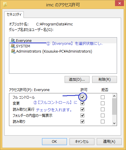Image resolution: width=126 pixels, height=150 pixels.
Task: Click permissions list scroll up arrow
Action: click(114, 96)
